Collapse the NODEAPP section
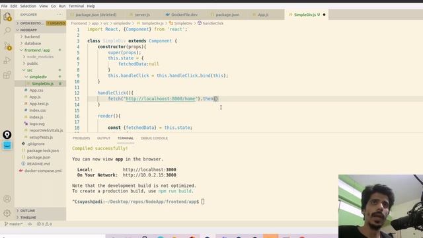This screenshot has height=238, width=423. click(40, 30)
